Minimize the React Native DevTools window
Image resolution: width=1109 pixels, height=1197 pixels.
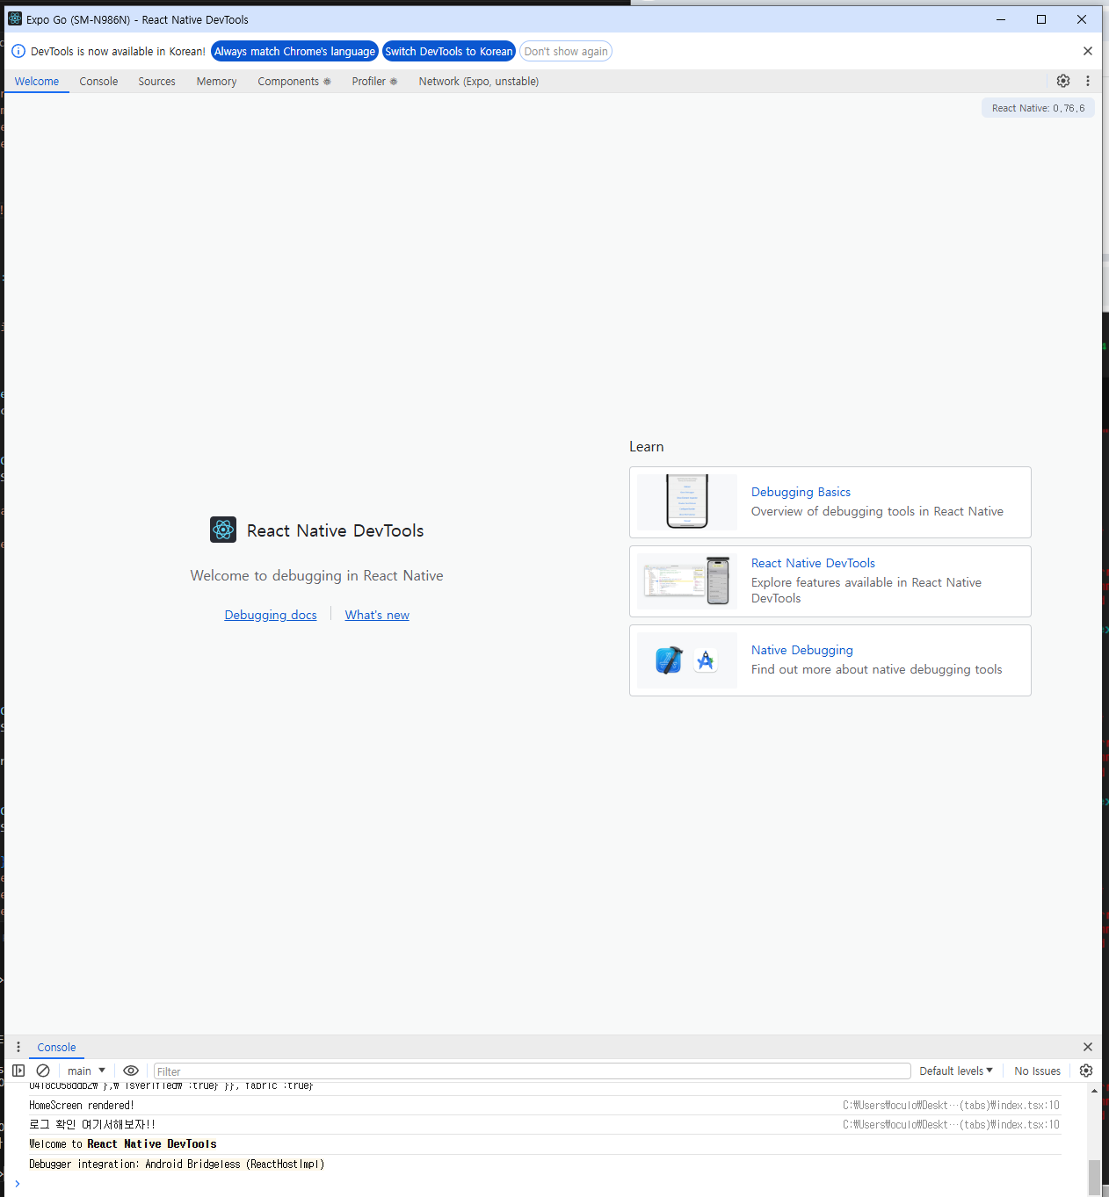(1001, 18)
